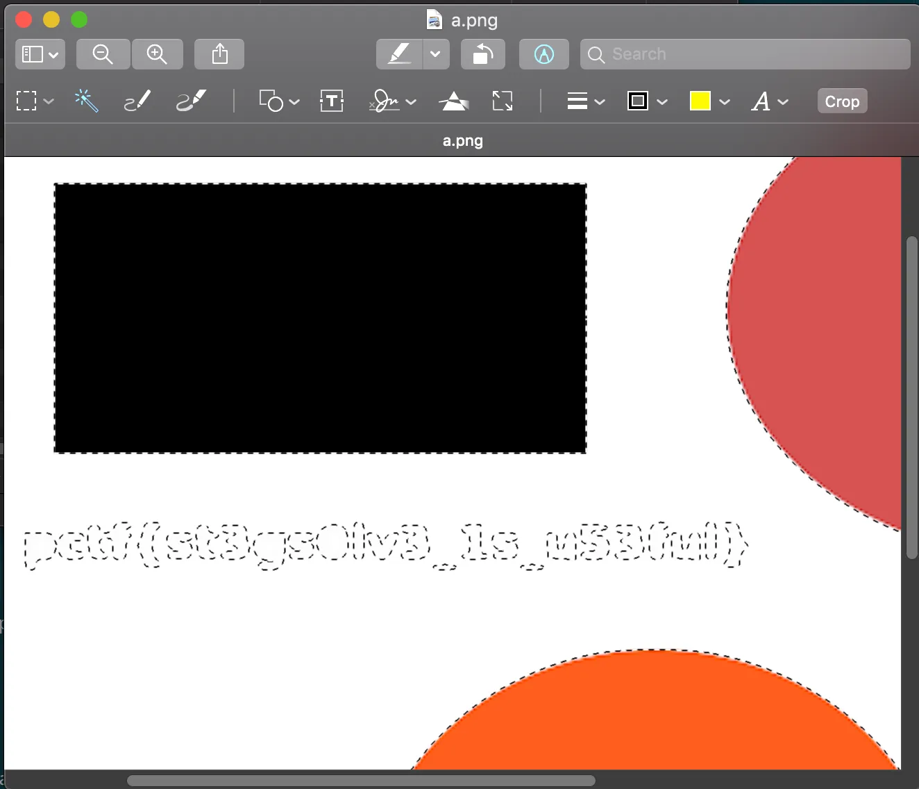
Task: Click the orange circle shape in the image
Action: point(656,715)
